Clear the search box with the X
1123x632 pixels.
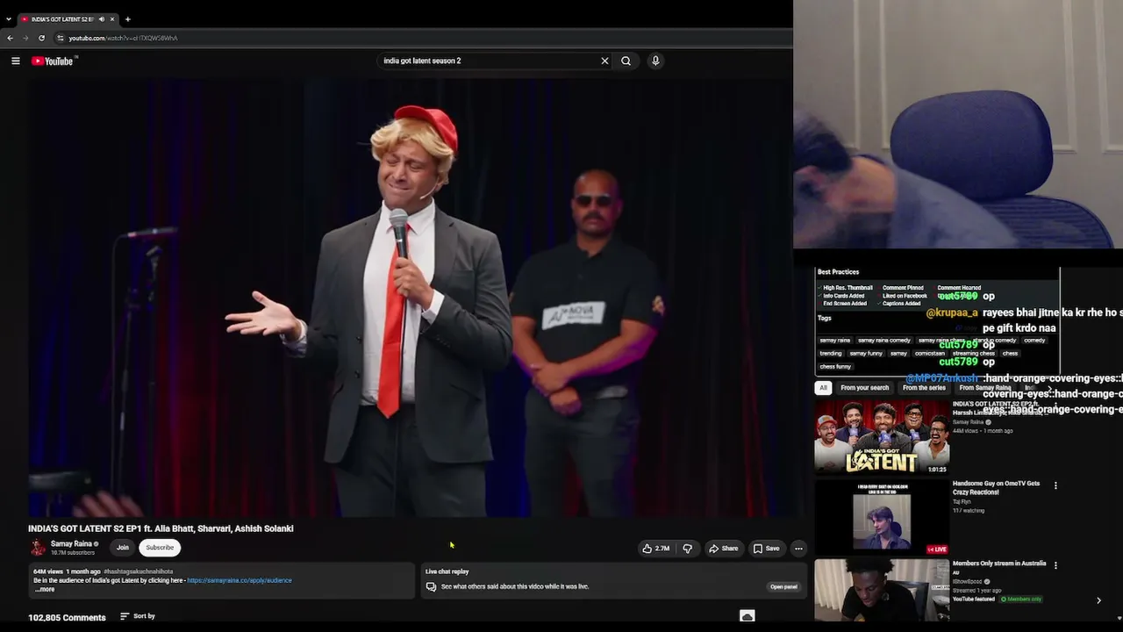point(604,61)
